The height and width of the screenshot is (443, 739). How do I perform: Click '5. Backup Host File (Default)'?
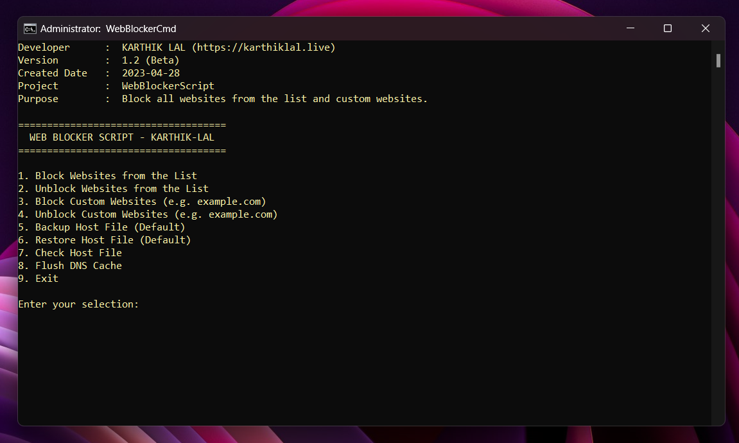click(101, 227)
